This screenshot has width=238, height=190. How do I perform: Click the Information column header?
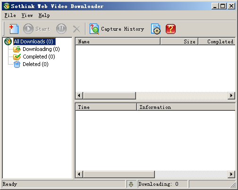186,107
